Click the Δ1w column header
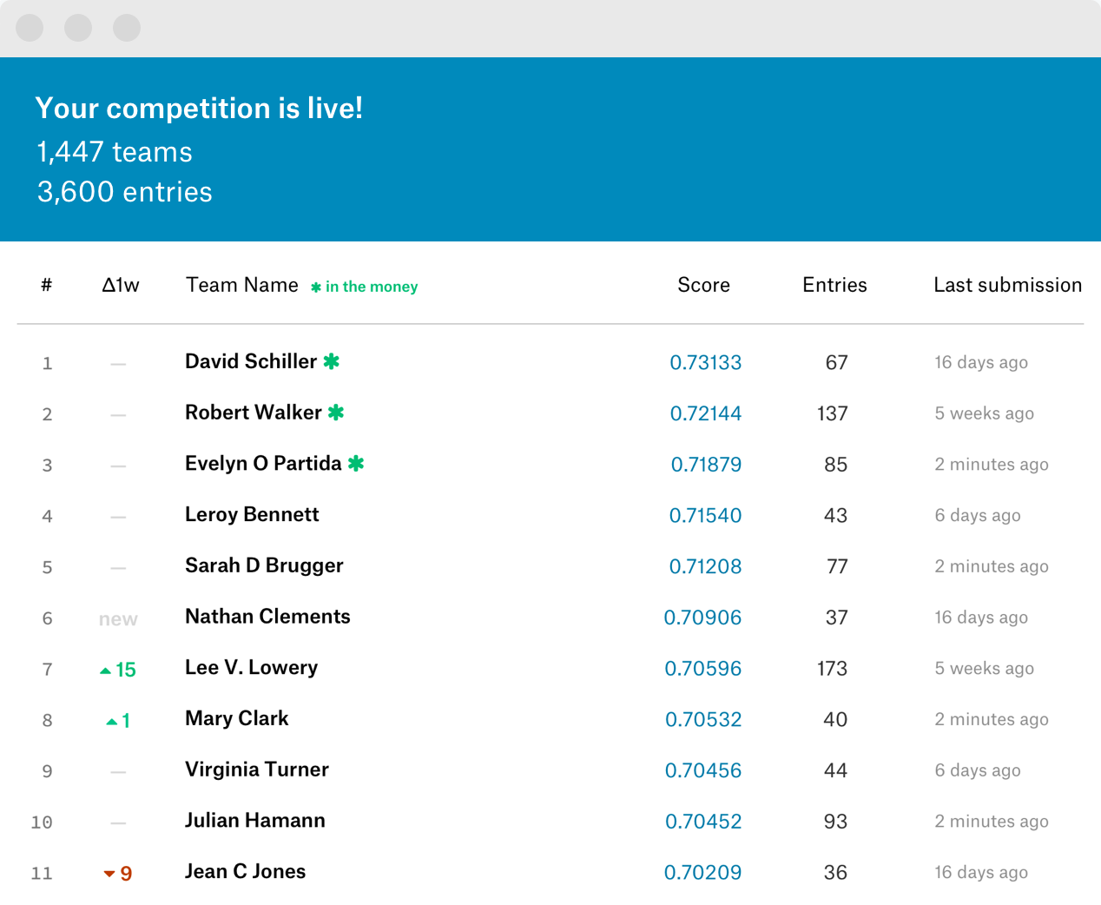 pyautogui.click(x=120, y=285)
